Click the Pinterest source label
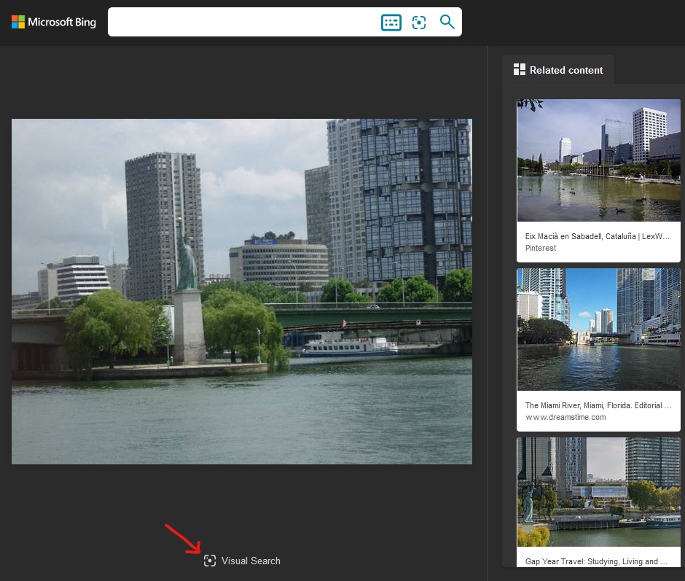This screenshot has height=581, width=685. pos(541,248)
